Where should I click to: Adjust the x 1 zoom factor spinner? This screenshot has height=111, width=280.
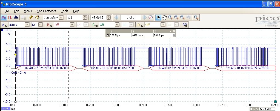[x=85, y=17]
